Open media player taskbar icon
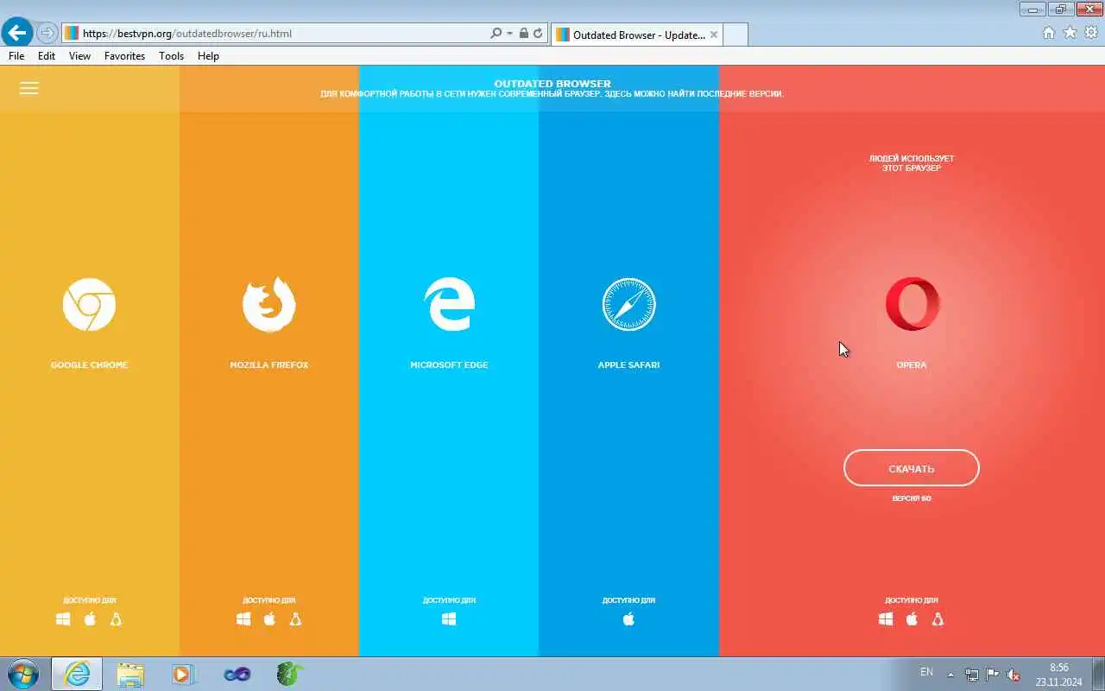 click(x=183, y=674)
